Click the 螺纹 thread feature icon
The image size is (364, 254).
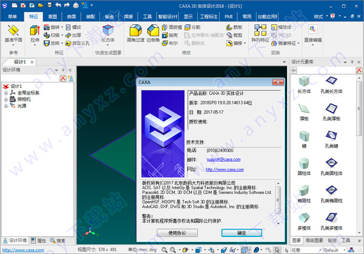click(x=68, y=27)
